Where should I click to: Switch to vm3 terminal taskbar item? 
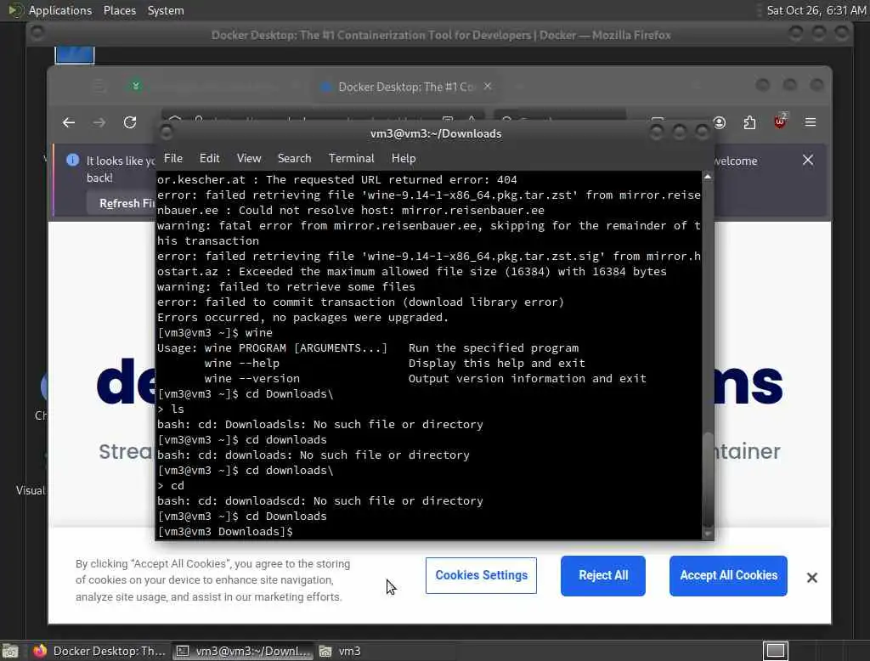coord(242,651)
